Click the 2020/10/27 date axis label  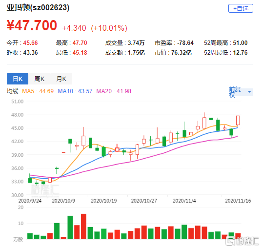click(144, 201)
